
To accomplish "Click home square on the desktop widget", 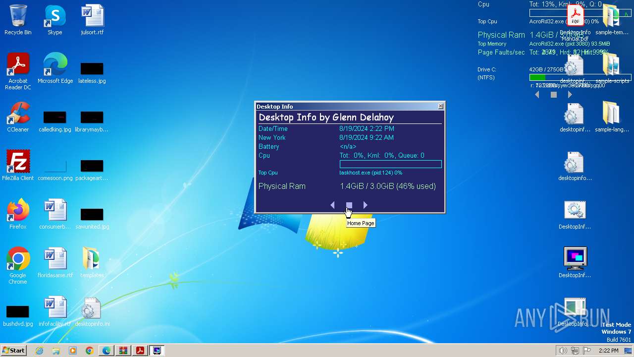I will coord(554,94).
